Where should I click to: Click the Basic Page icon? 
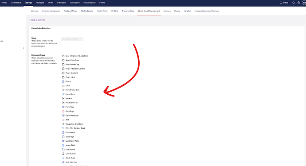pos(63,137)
